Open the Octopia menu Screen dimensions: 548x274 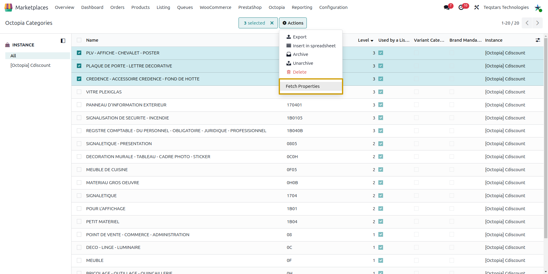(x=277, y=7)
